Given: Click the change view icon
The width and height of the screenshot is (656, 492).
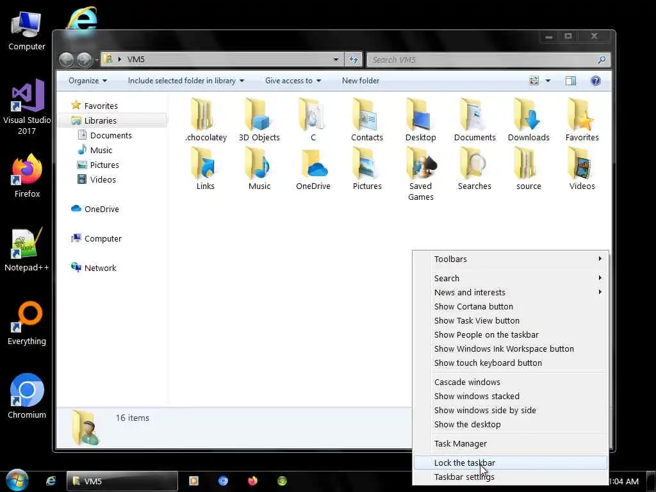Looking at the screenshot, I should click(534, 81).
